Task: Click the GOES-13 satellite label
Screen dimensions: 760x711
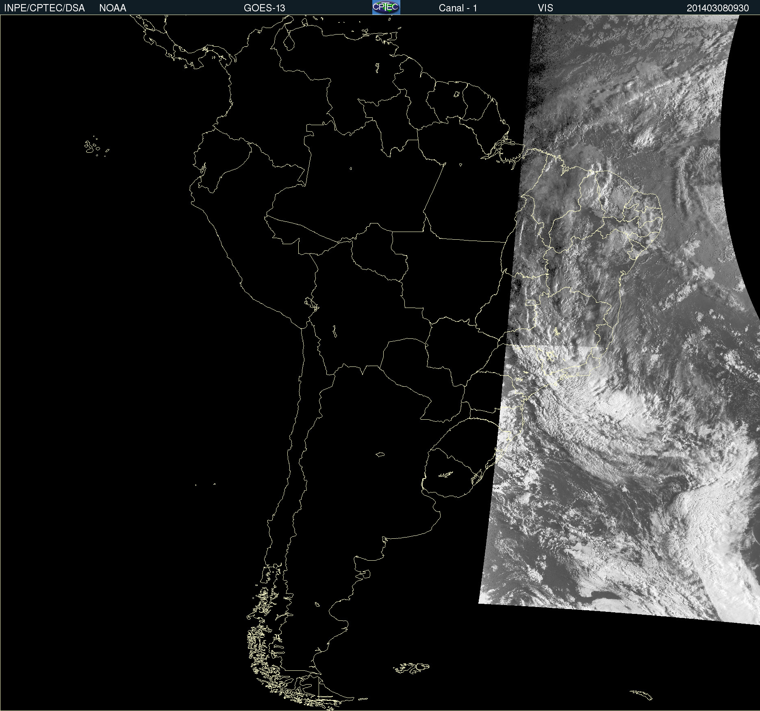Action: pos(265,8)
